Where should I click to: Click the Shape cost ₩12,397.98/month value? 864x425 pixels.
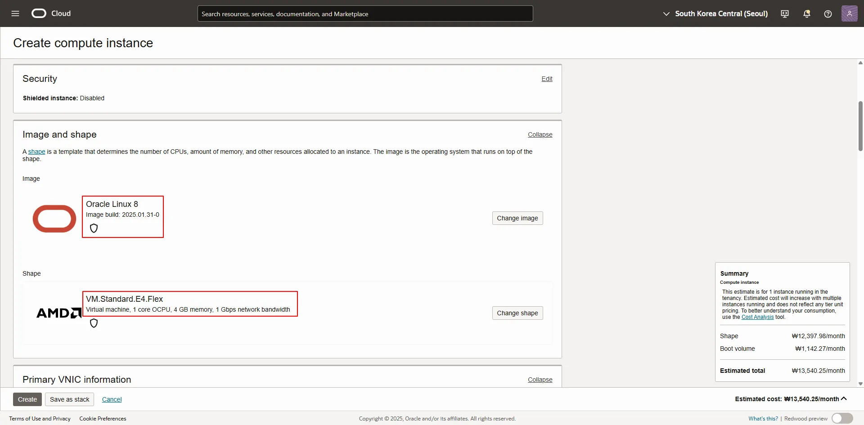(818, 336)
